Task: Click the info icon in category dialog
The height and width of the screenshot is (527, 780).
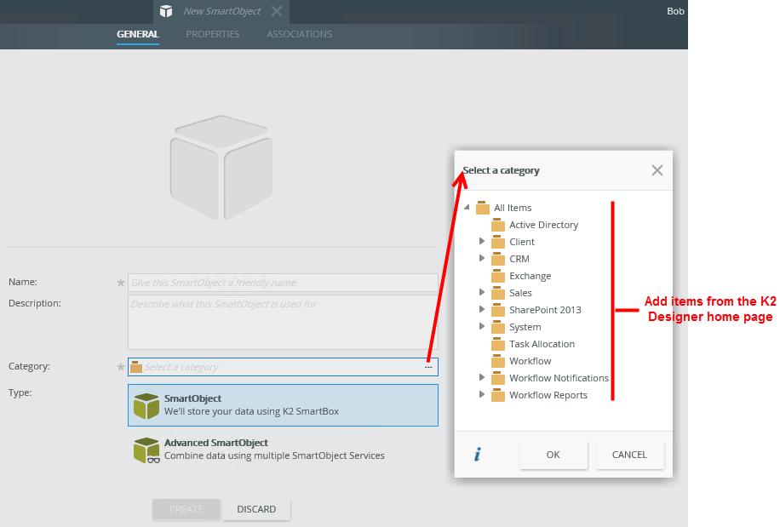Action: click(x=478, y=454)
